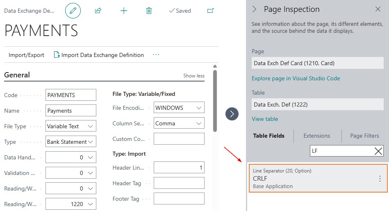Click the vertical scrollbar thumb
389x211 pixels.
pyautogui.click(x=215, y=101)
